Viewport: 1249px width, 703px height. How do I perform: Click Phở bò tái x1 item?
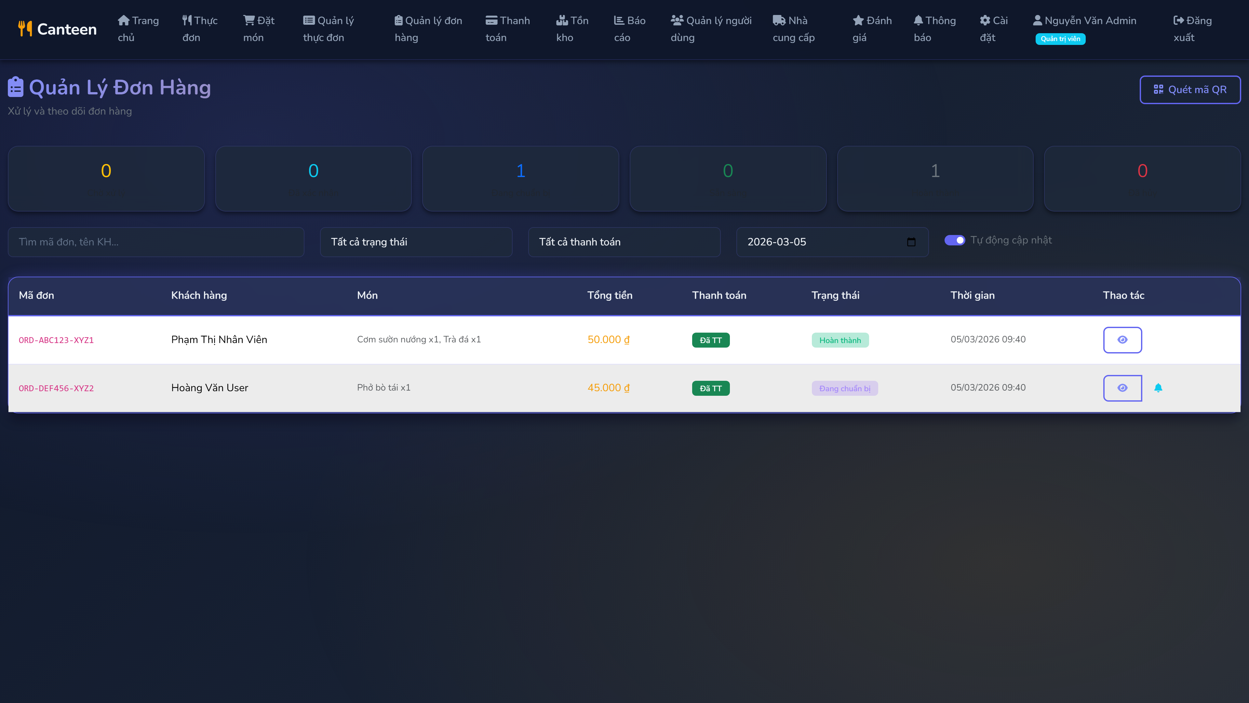click(383, 388)
